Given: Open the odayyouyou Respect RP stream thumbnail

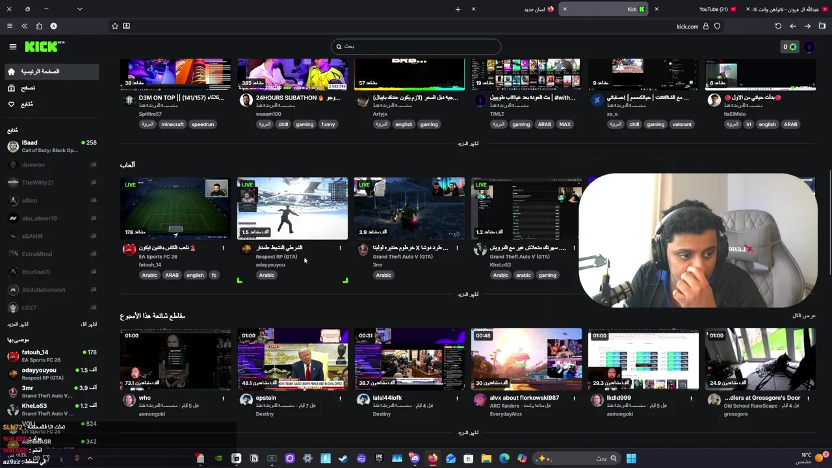Looking at the screenshot, I should tap(292, 208).
